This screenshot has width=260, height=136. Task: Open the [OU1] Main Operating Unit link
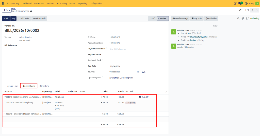pyautogui.click(x=121, y=78)
